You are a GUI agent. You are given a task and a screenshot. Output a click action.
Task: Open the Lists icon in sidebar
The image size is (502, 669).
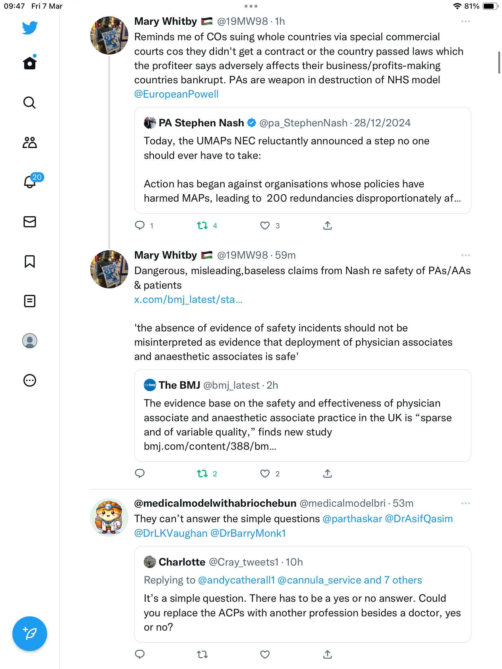[30, 301]
